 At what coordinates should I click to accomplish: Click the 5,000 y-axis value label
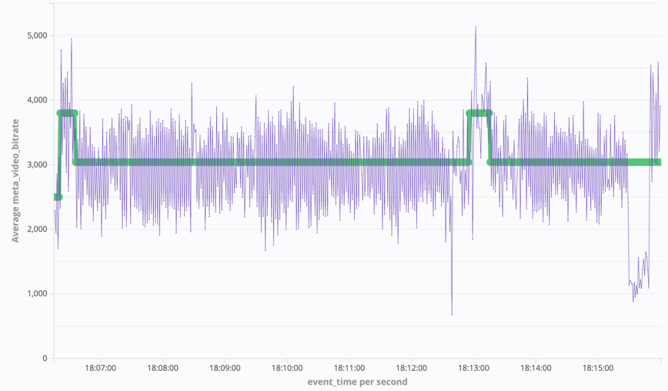[35, 35]
